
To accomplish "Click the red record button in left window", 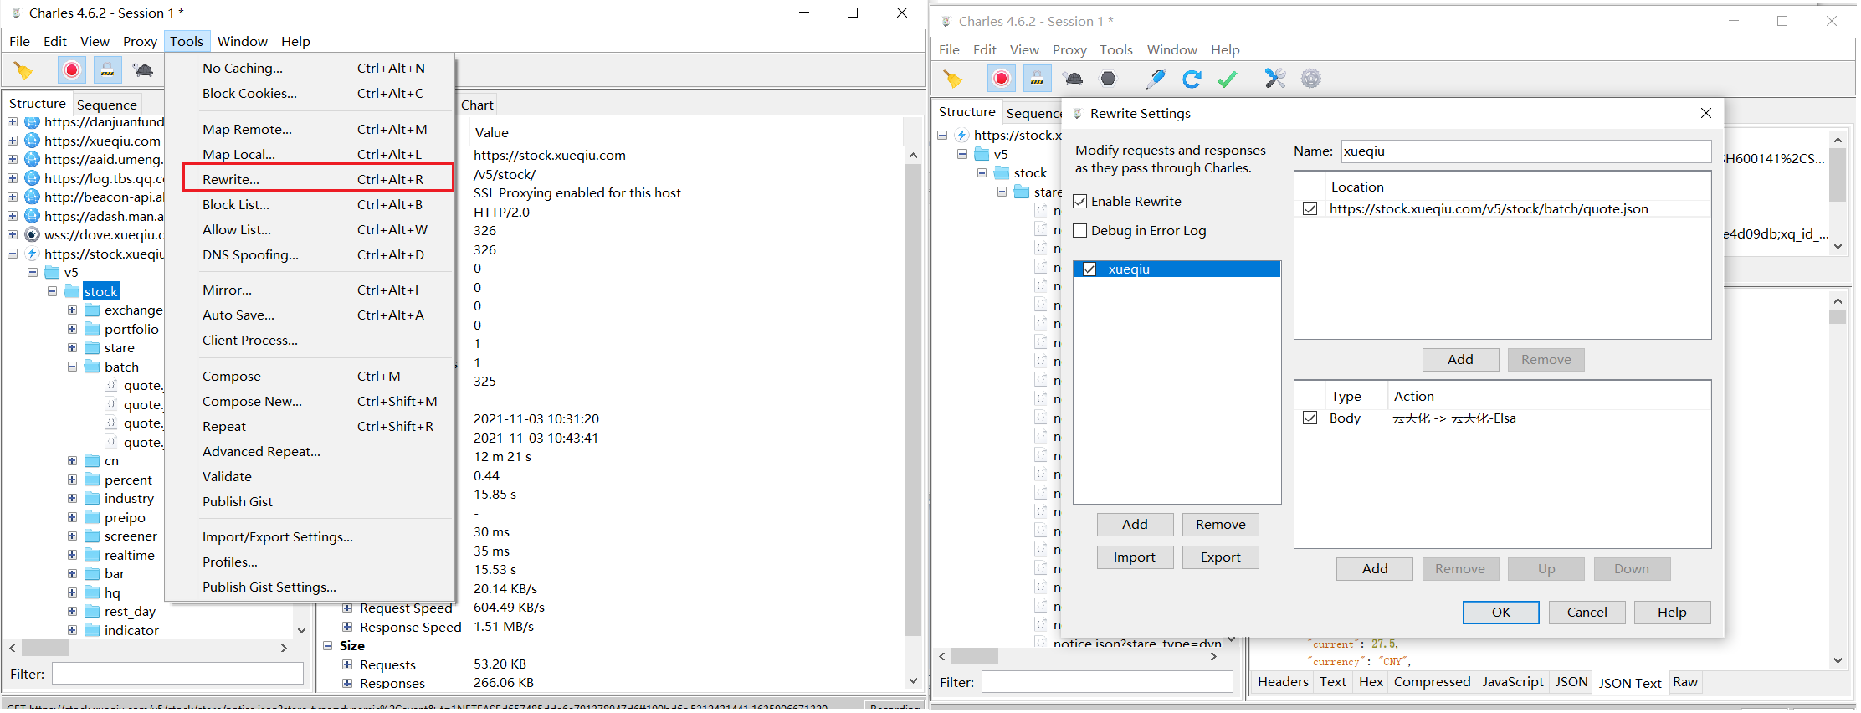I will tap(72, 70).
